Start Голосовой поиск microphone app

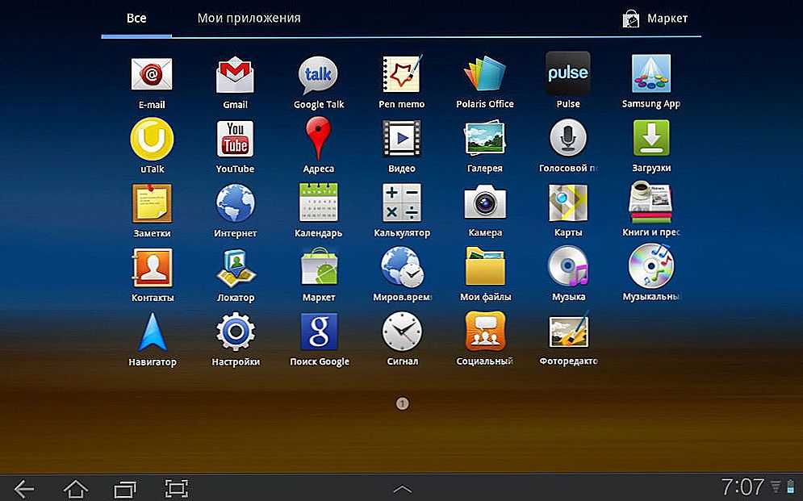(x=567, y=138)
